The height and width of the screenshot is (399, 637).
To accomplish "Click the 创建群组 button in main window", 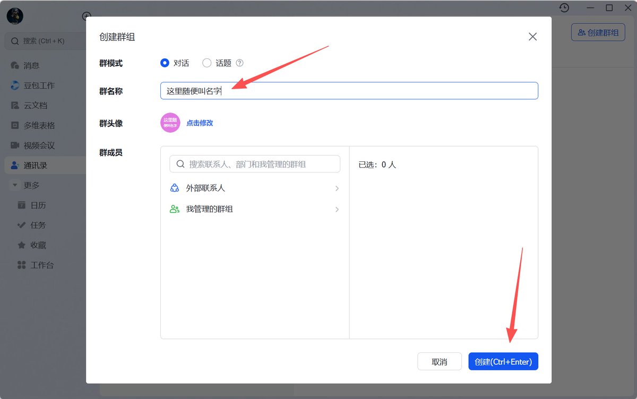I will click(598, 32).
